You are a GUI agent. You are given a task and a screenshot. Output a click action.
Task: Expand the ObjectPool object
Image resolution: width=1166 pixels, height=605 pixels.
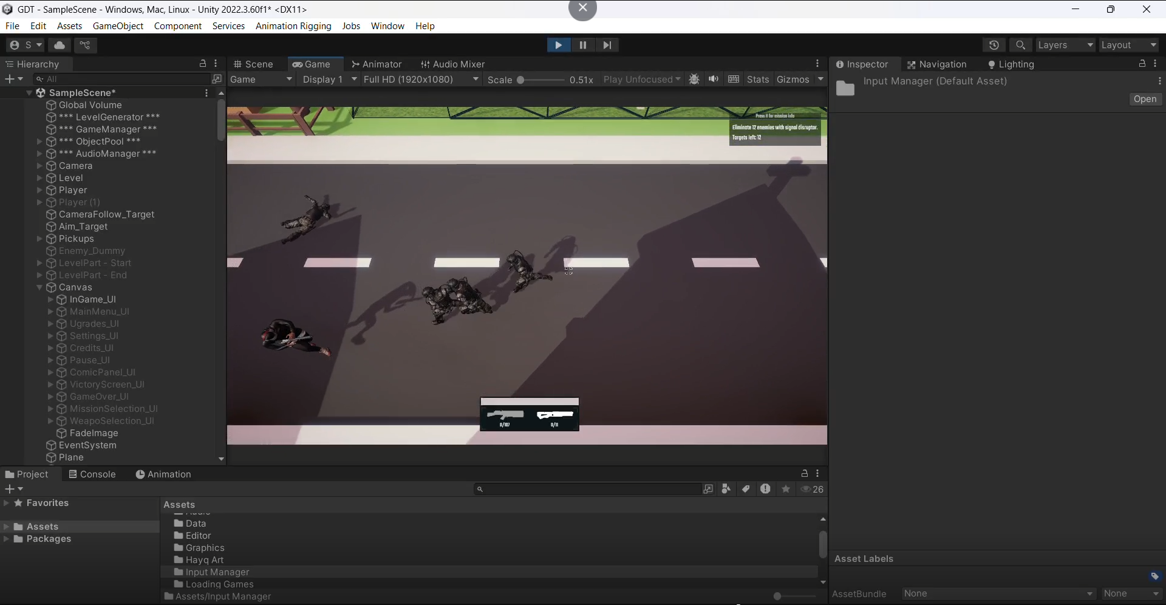pyautogui.click(x=39, y=142)
